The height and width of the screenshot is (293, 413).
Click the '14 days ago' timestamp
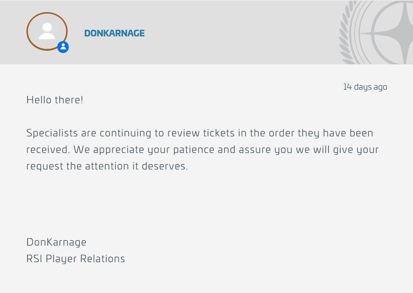pyautogui.click(x=365, y=87)
